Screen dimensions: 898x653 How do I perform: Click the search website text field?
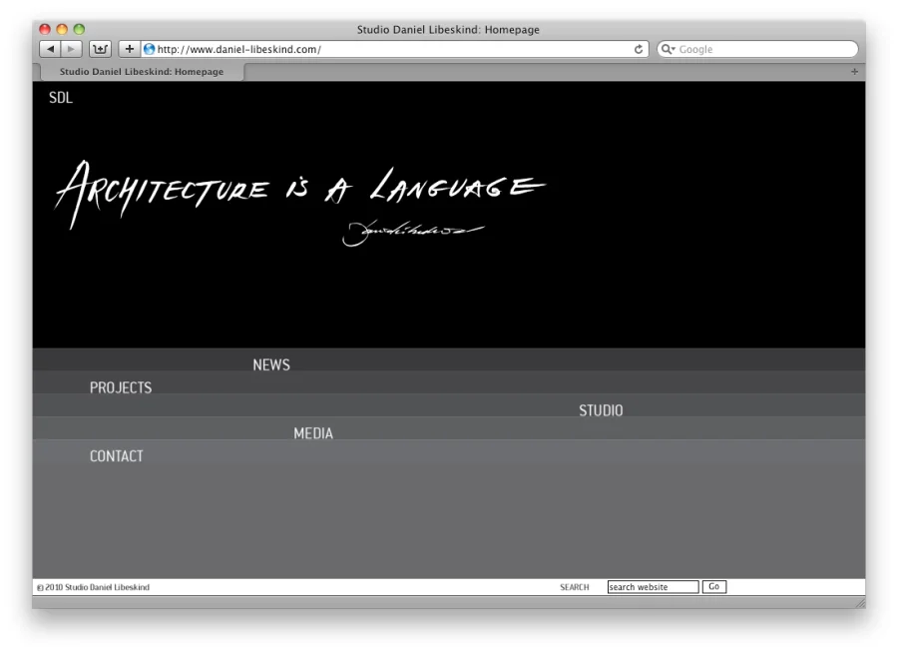coord(653,587)
